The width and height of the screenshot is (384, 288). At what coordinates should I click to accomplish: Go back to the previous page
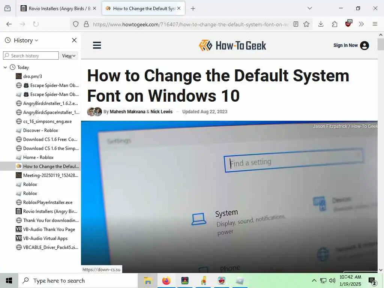(x=9, y=24)
